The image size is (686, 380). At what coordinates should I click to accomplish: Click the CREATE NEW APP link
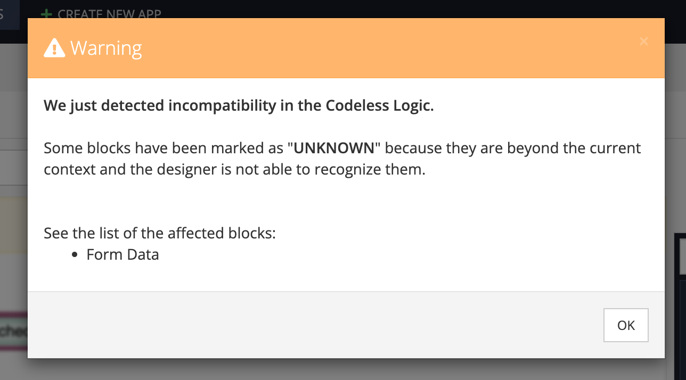click(109, 14)
